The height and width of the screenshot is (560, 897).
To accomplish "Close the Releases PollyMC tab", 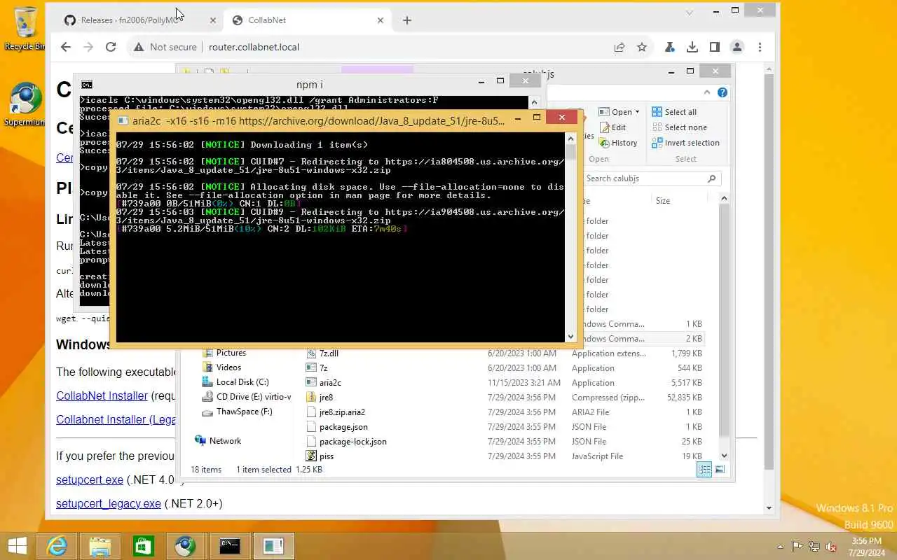I will click(213, 20).
